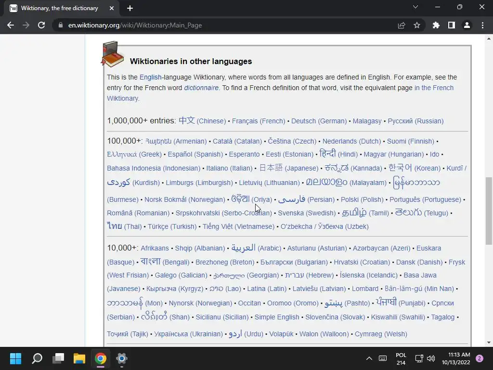
Task: Open the Nederlands (Dutch) link
Action: [351, 141]
